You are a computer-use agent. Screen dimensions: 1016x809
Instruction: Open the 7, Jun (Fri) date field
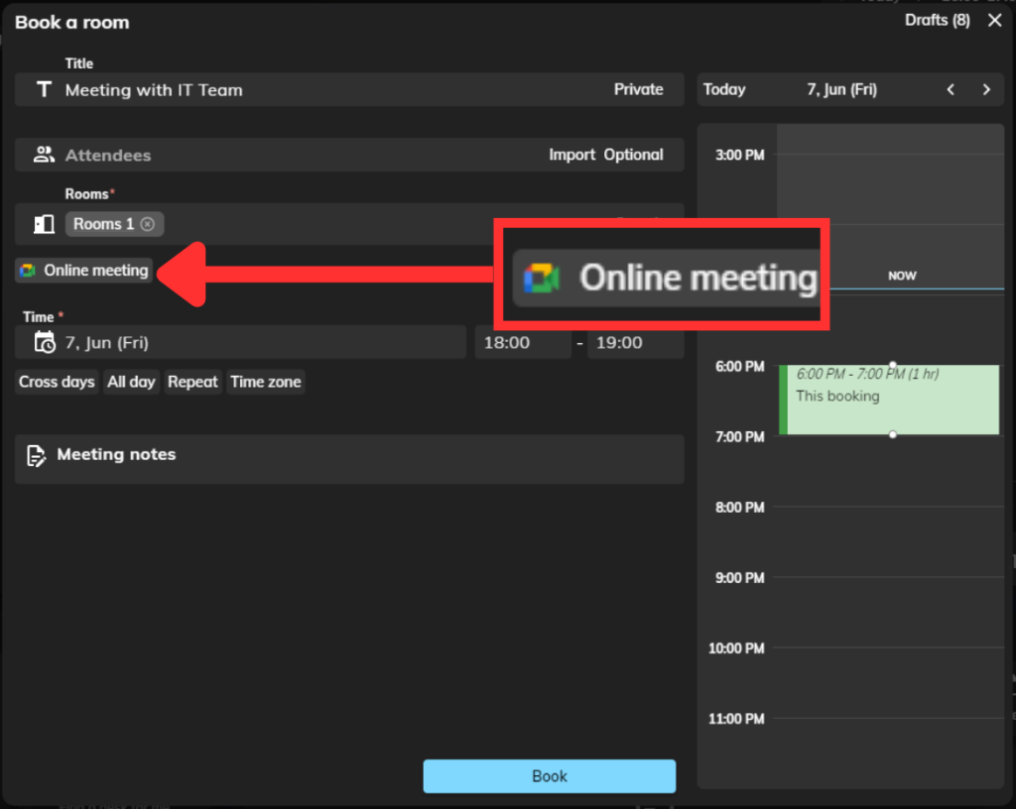[240, 342]
